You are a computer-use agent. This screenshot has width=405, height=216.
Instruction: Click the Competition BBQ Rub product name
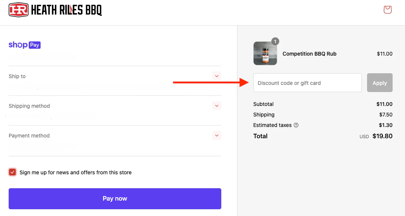point(310,54)
